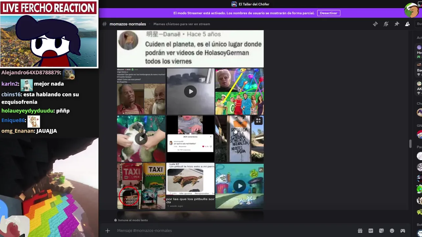Click the Discord search box
This screenshot has height=237, width=422.
[419, 24]
